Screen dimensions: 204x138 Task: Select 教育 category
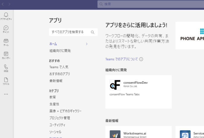click(x=52, y=97)
